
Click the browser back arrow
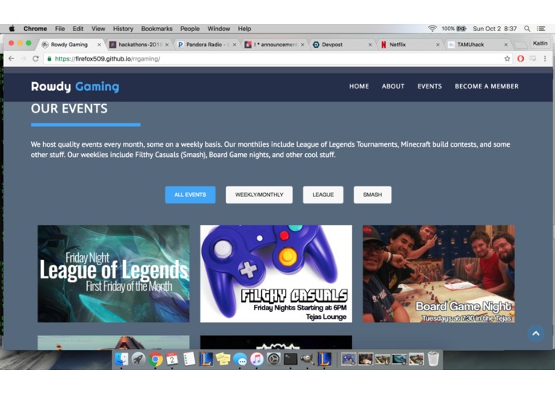point(11,59)
